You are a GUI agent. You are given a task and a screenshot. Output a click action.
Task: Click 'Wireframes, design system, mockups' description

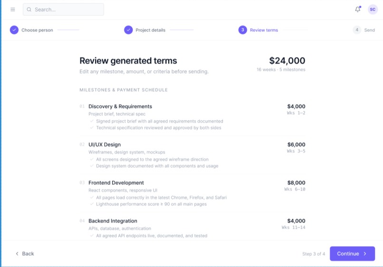[127, 152]
